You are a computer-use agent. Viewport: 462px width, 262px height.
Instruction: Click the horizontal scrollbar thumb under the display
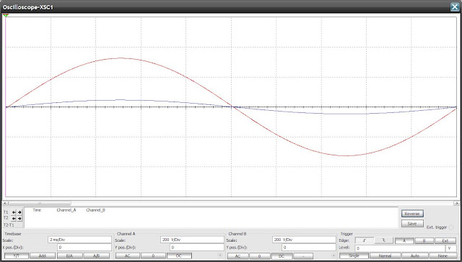40,203
